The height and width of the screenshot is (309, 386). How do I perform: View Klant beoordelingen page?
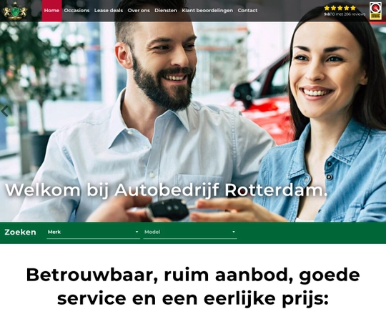pyautogui.click(x=207, y=11)
